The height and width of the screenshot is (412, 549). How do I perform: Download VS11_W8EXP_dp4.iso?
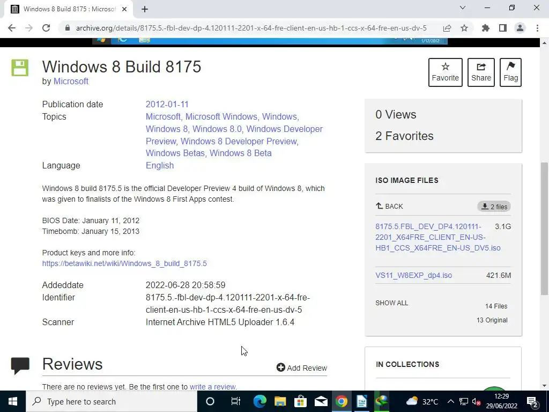coord(413,275)
